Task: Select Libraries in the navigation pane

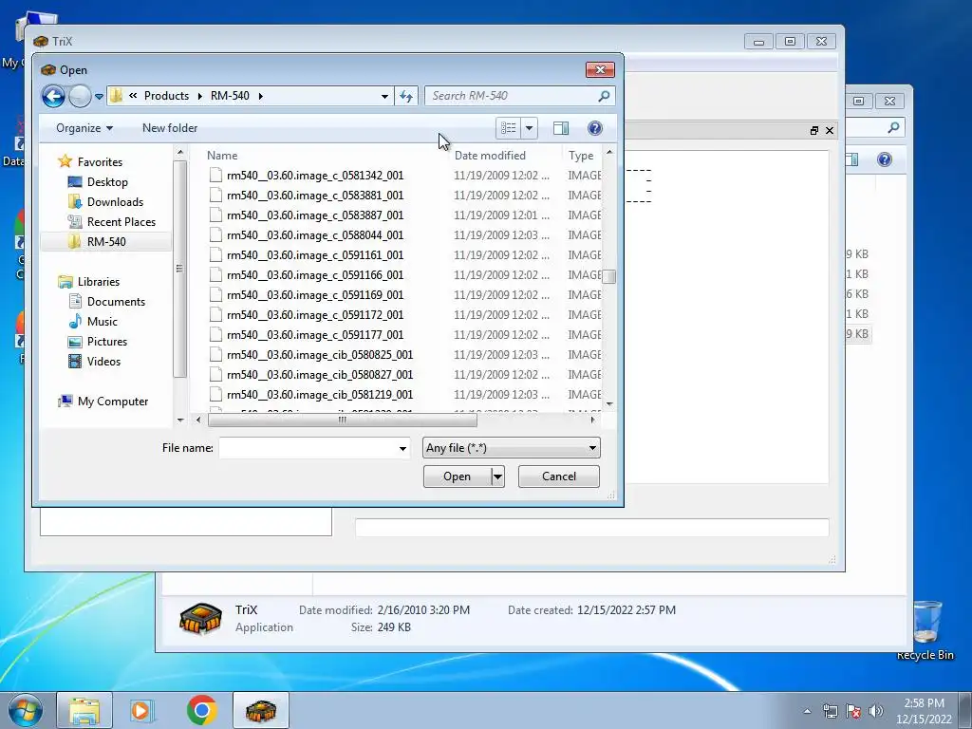Action: [99, 281]
